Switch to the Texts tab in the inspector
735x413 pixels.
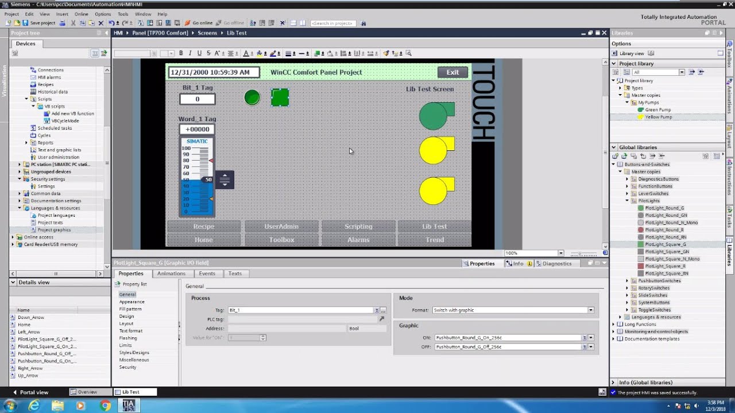(235, 274)
